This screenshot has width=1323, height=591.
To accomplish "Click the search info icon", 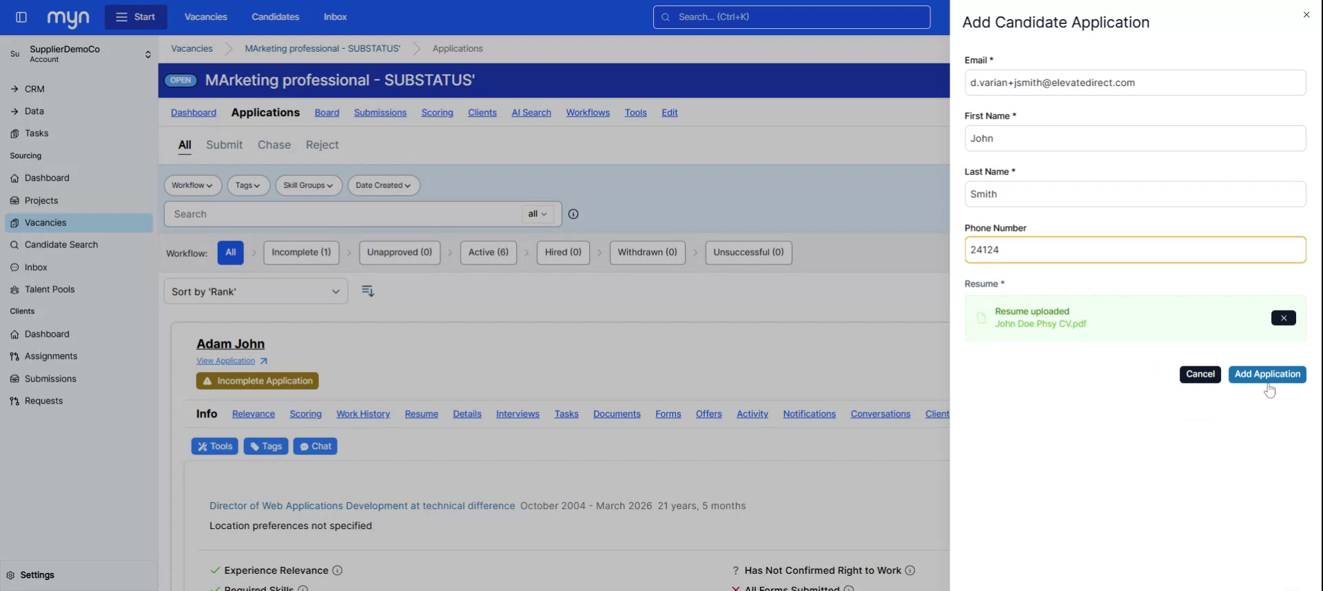I will pos(573,214).
